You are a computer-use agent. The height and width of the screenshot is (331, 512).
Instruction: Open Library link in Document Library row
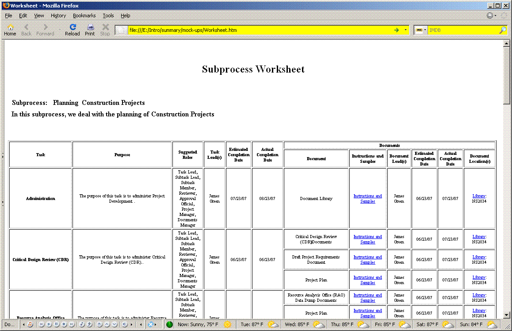point(479,196)
